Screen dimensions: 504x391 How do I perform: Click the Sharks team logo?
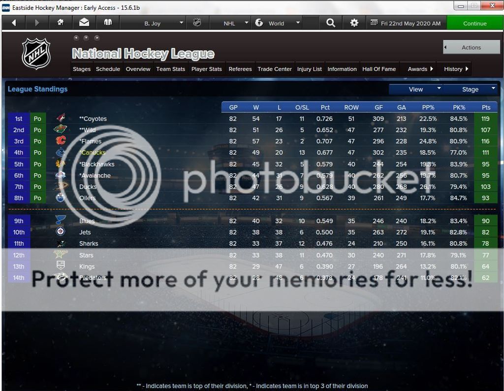(x=61, y=243)
